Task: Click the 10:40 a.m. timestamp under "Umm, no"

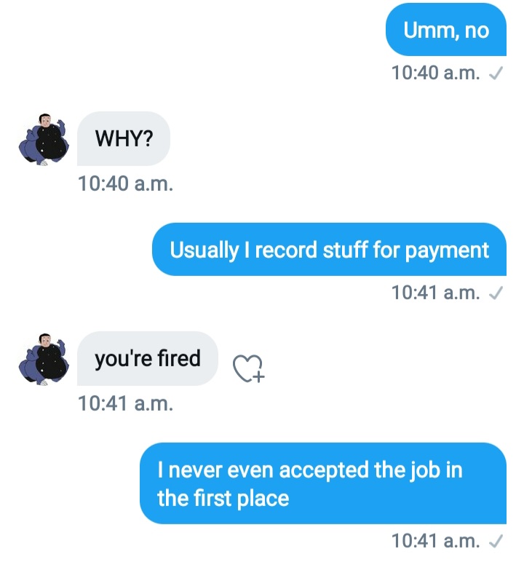Action: pyautogui.click(x=435, y=74)
